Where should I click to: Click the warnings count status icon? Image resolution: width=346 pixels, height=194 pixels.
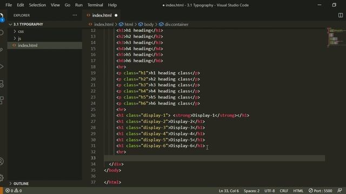[18, 190]
